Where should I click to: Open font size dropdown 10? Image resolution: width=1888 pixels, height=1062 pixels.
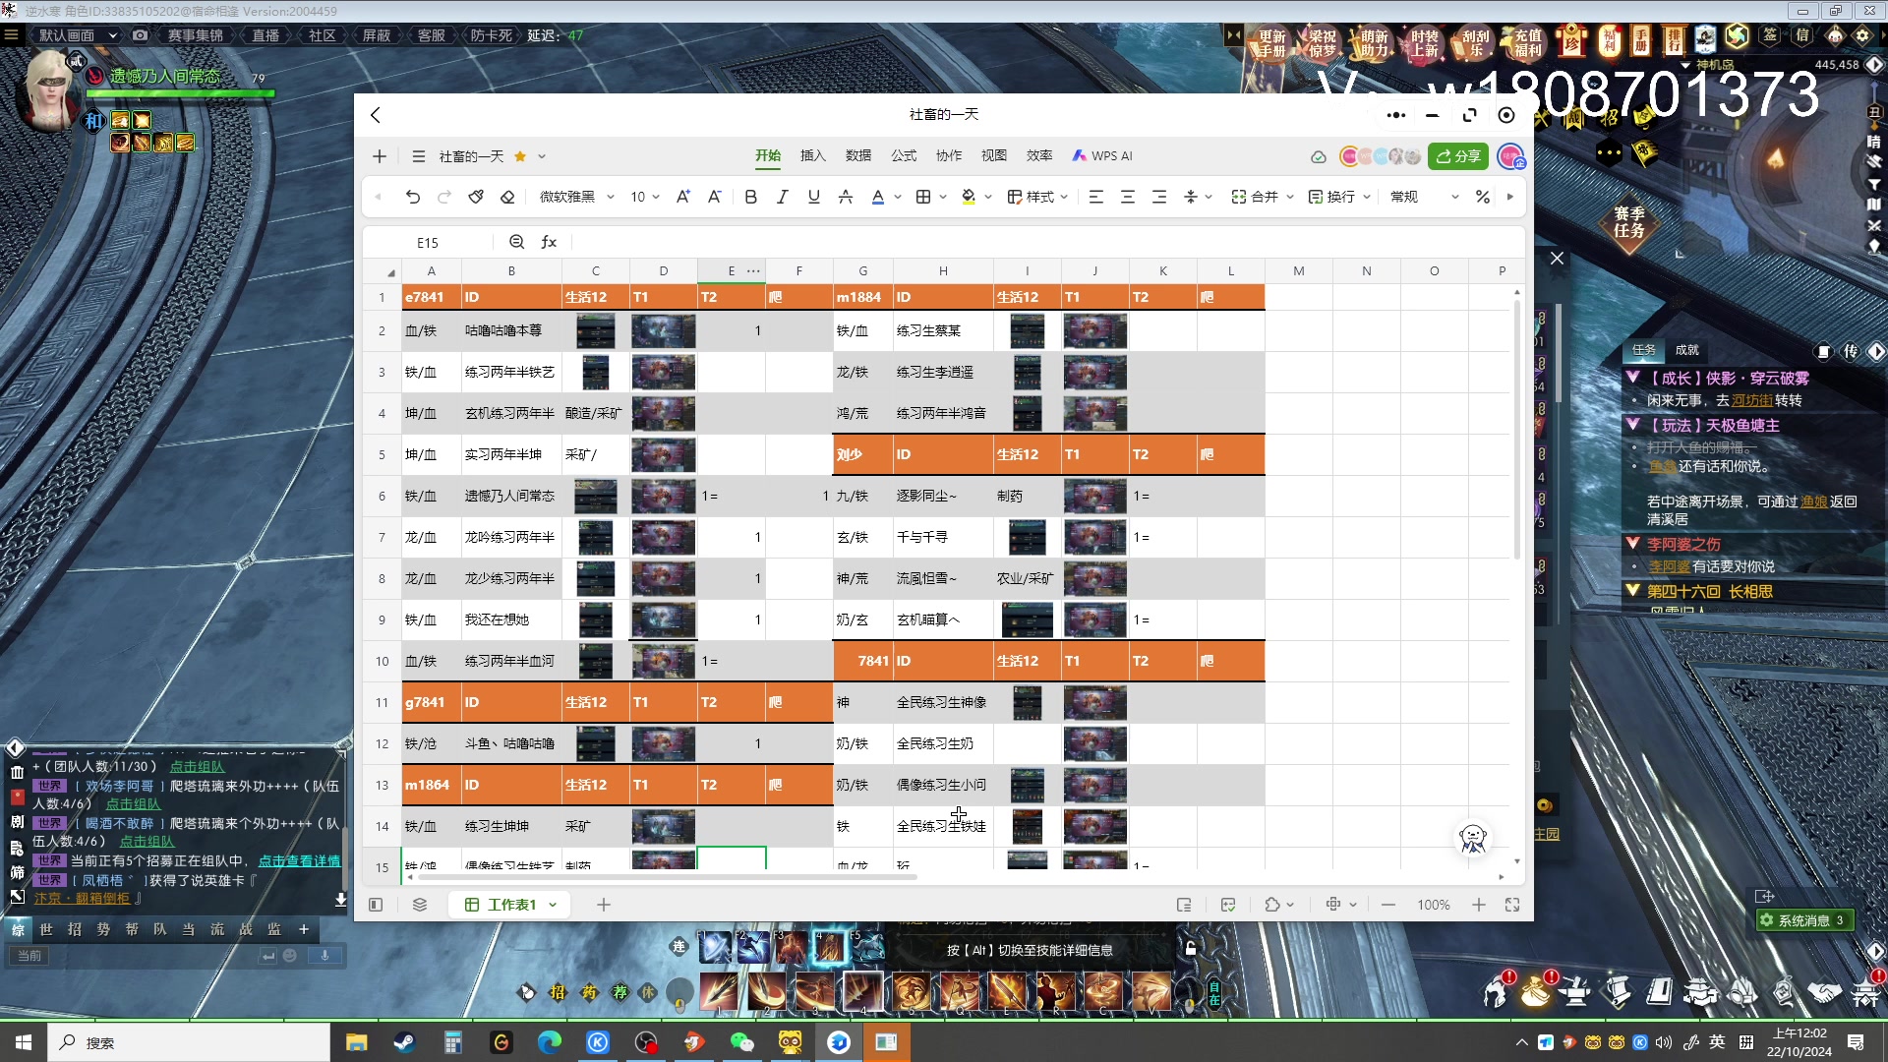(x=645, y=197)
